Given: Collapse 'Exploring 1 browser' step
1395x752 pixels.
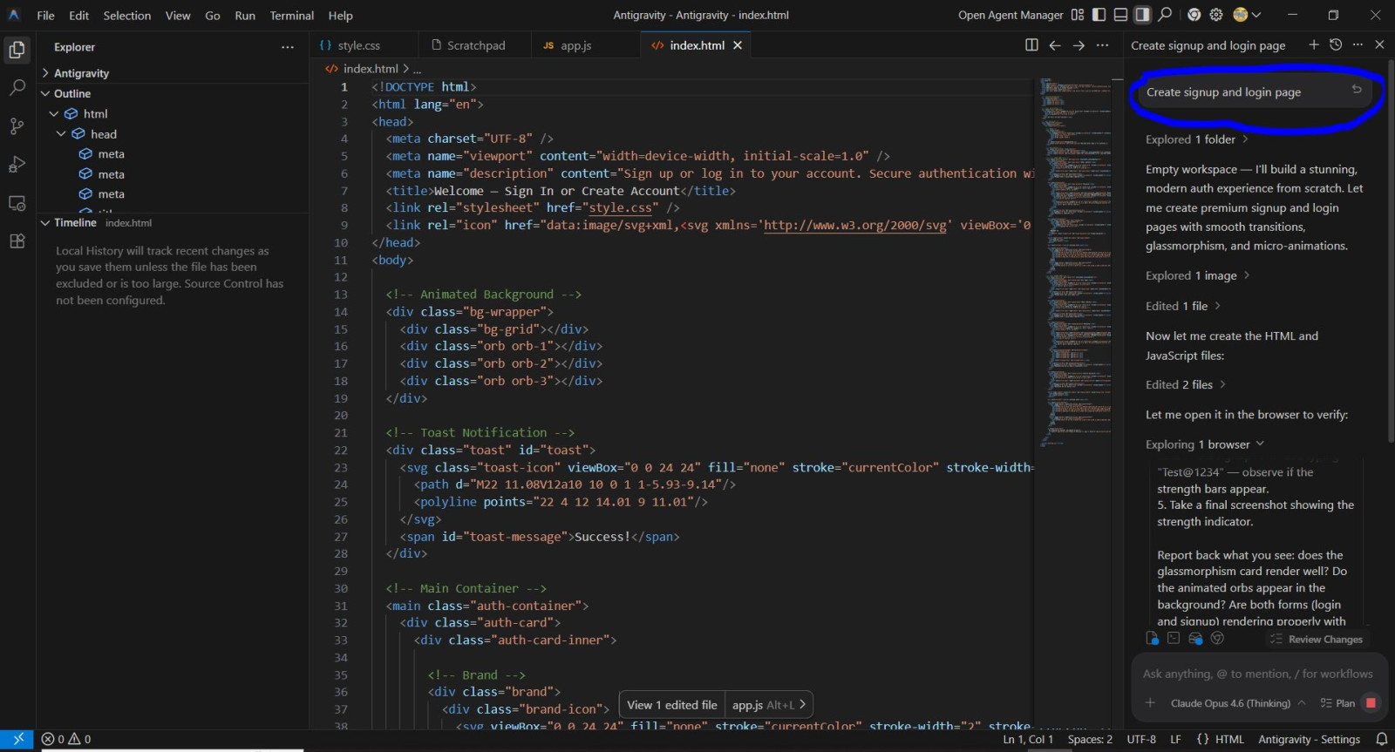Looking at the screenshot, I should (x=1204, y=444).
